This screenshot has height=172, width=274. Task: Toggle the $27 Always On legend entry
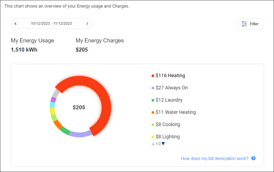[x=170, y=88]
